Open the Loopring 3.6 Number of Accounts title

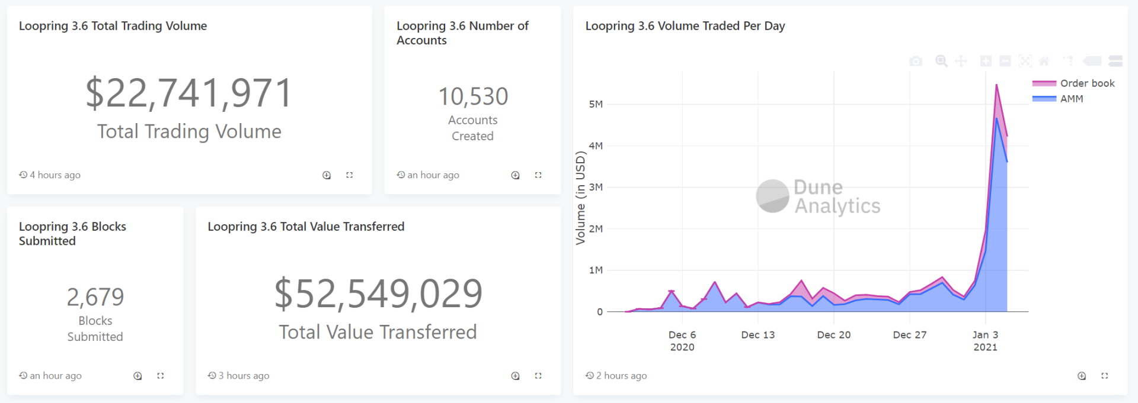(462, 33)
